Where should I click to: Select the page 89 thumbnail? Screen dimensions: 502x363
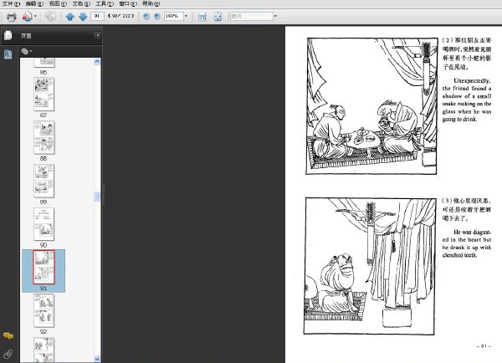click(x=44, y=181)
